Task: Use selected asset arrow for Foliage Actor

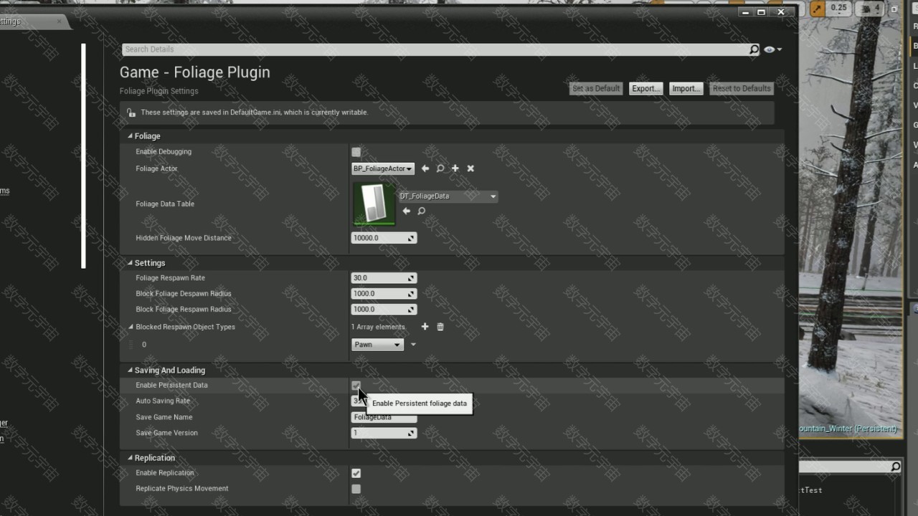Action: [425, 168]
